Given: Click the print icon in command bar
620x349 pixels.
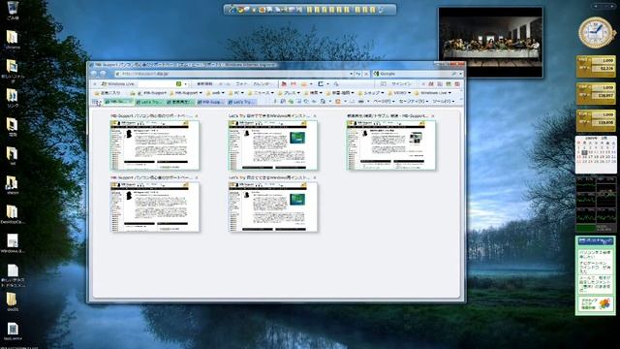Looking at the screenshot, I should tap(361, 101).
